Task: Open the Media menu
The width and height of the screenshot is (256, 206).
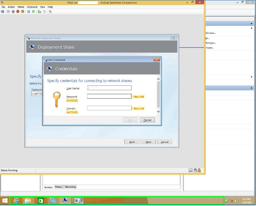Action: [21, 7]
